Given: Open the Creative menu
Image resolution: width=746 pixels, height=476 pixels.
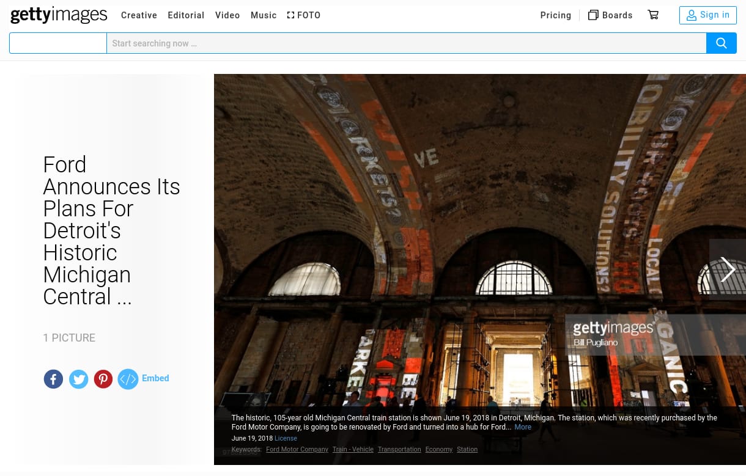Looking at the screenshot, I should [x=139, y=15].
